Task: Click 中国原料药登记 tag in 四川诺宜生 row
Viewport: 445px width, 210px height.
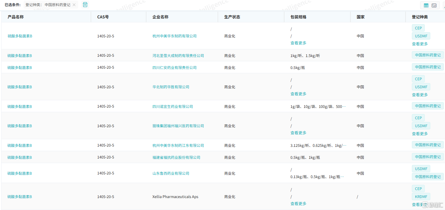Action: 428,106
